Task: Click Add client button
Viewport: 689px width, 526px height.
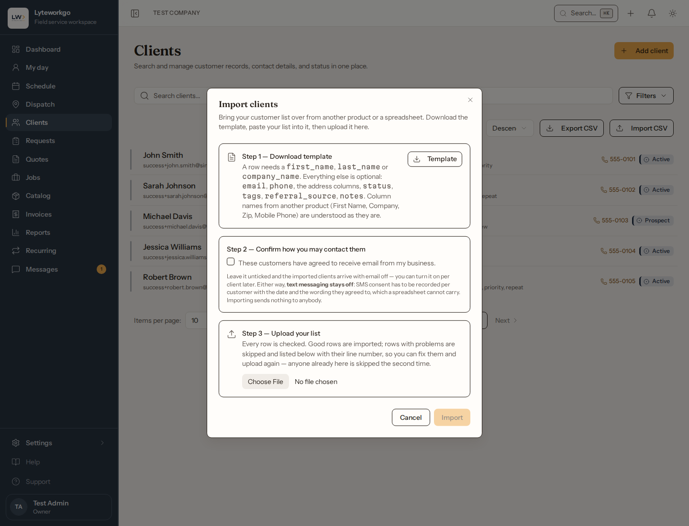Action: [x=644, y=51]
